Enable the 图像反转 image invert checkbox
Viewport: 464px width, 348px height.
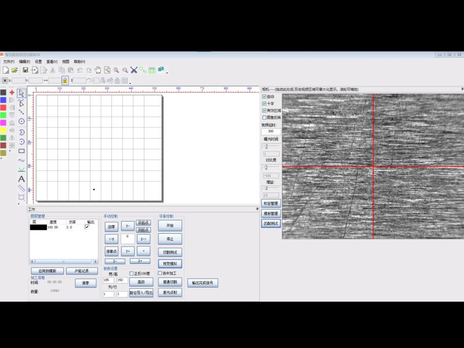pos(264,117)
